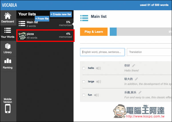Click the 4% memorized value
The image size is (172, 122).
(x=68, y=34)
